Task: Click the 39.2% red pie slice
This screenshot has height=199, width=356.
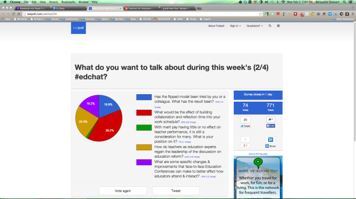Action: tap(107, 126)
